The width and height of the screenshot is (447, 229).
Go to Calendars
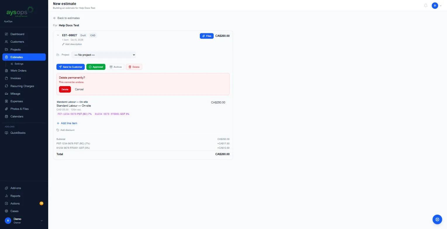pyautogui.click(x=24, y=117)
